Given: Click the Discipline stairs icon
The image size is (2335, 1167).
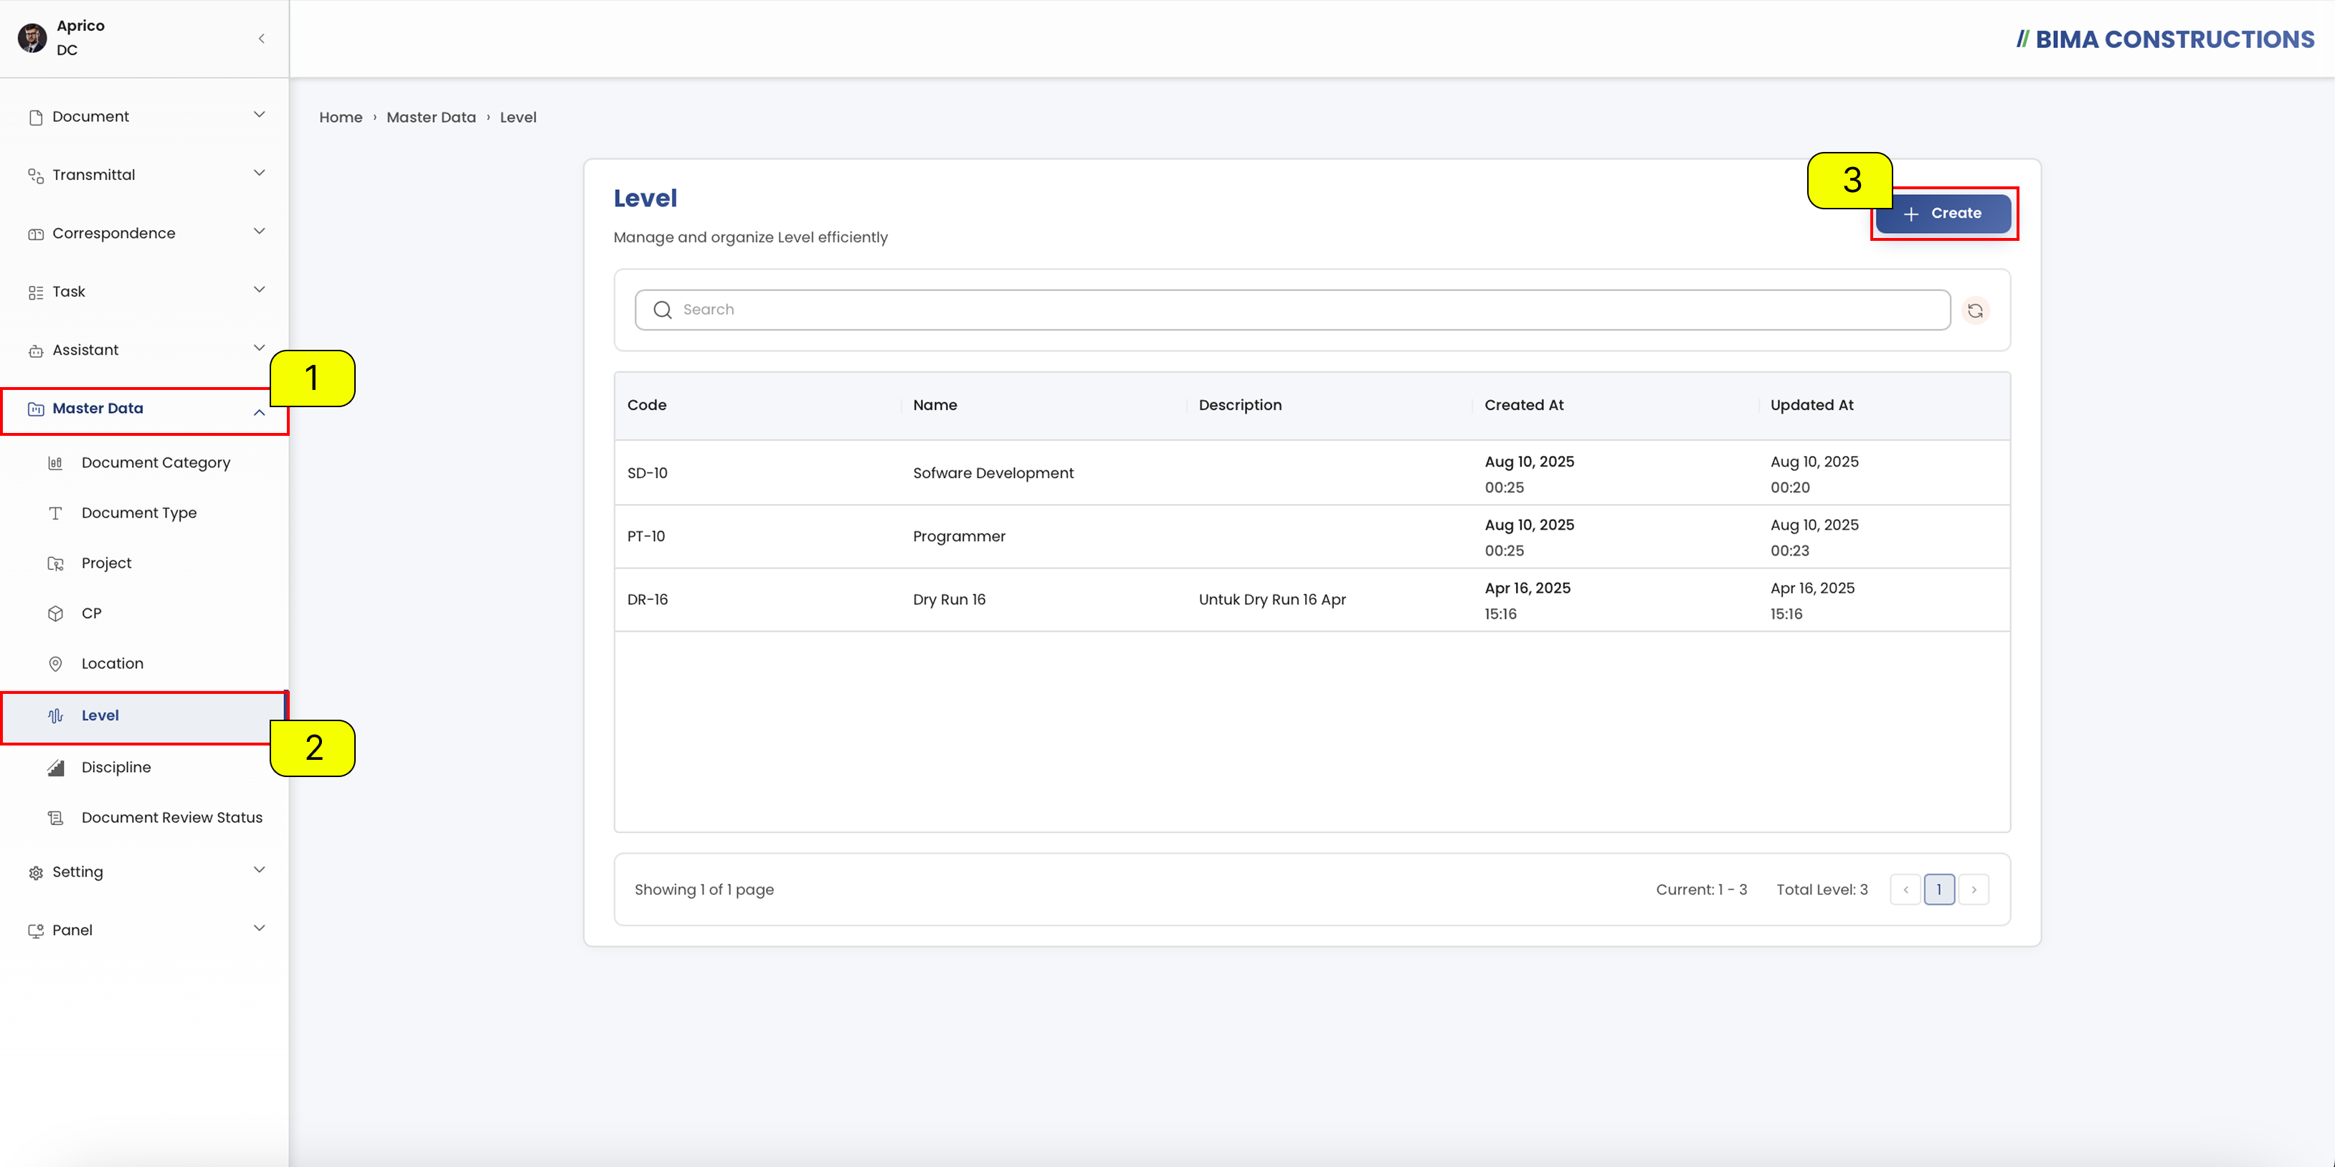Looking at the screenshot, I should point(55,768).
